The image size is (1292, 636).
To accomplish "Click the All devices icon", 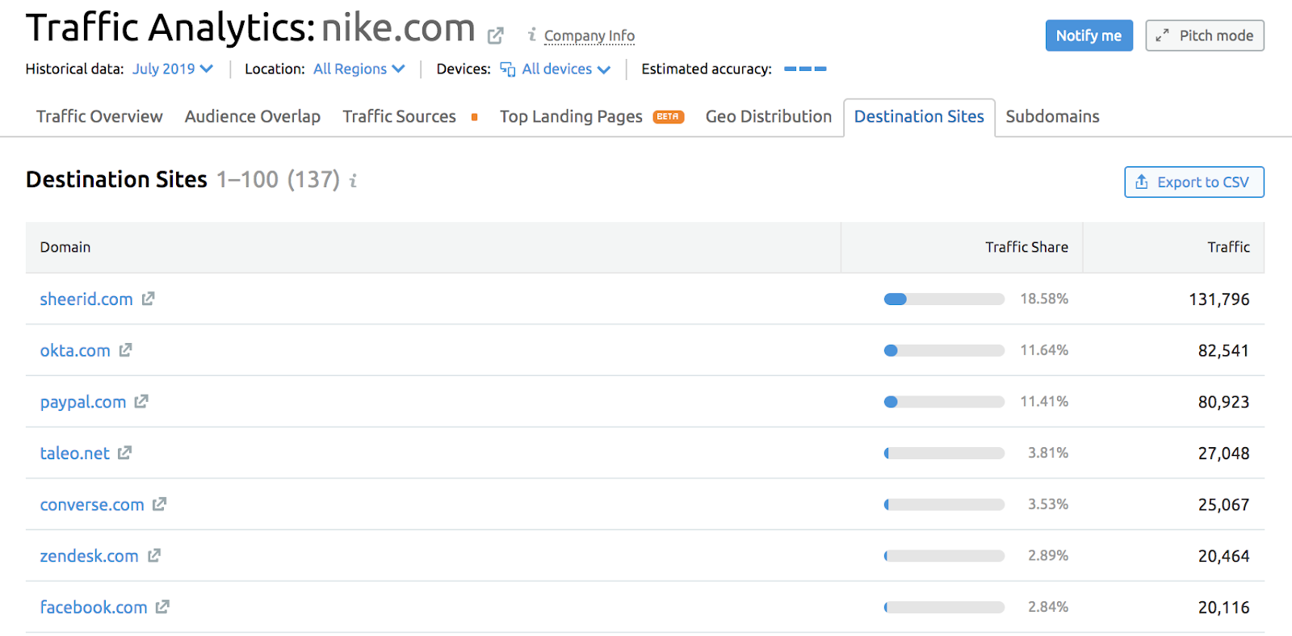I will [x=508, y=69].
